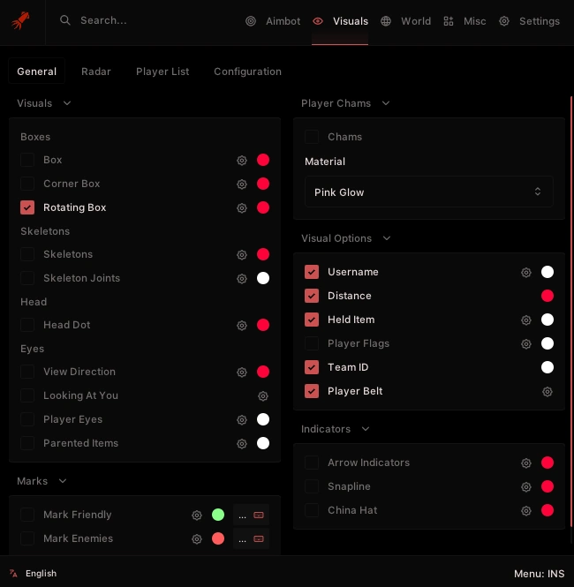Pick the Mark Friendly green color swatch
Viewport: 574px width, 587px height.
point(218,515)
